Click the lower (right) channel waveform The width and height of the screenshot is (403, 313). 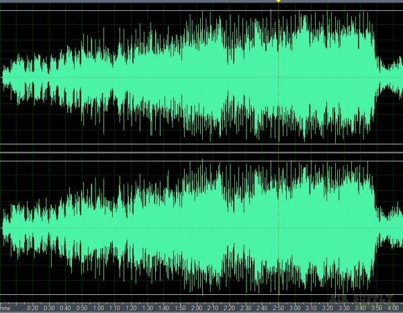tap(201, 228)
